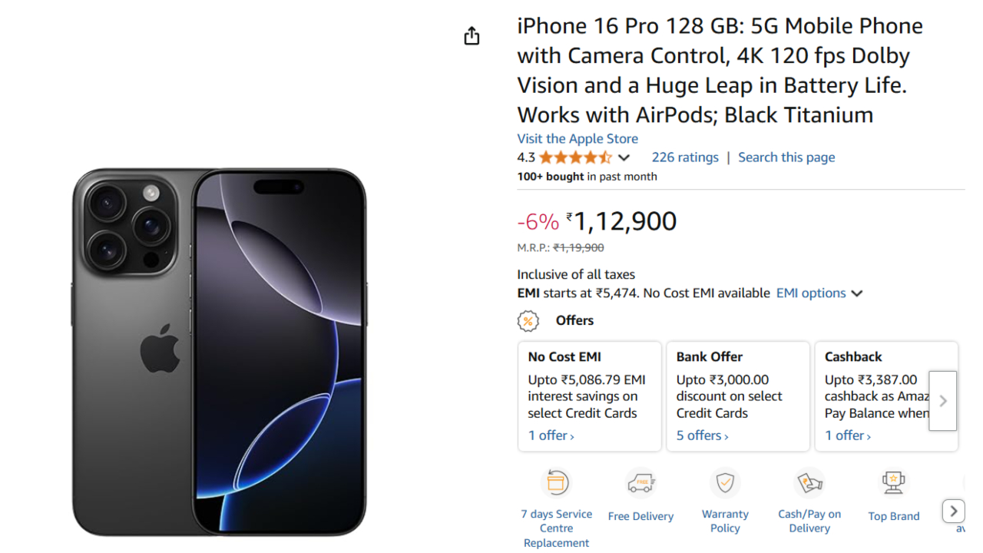Select the Bank Offer card
Screen dimensions: 983x553
[737, 396]
